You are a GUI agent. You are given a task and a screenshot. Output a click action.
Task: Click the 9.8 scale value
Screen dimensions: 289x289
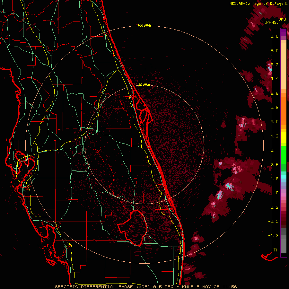(275, 36)
